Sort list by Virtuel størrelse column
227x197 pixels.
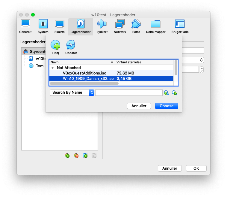tap(144, 62)
